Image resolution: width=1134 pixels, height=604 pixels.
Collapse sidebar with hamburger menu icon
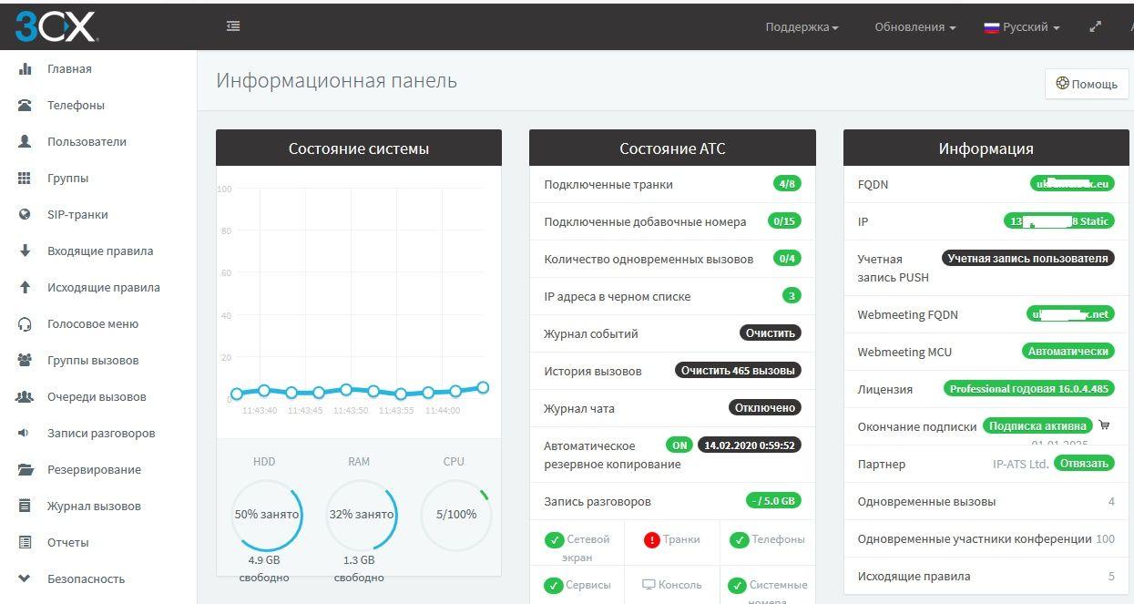tap(233, 26)
